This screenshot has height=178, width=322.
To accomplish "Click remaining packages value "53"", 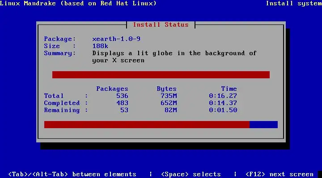I will tap(124, 110).
